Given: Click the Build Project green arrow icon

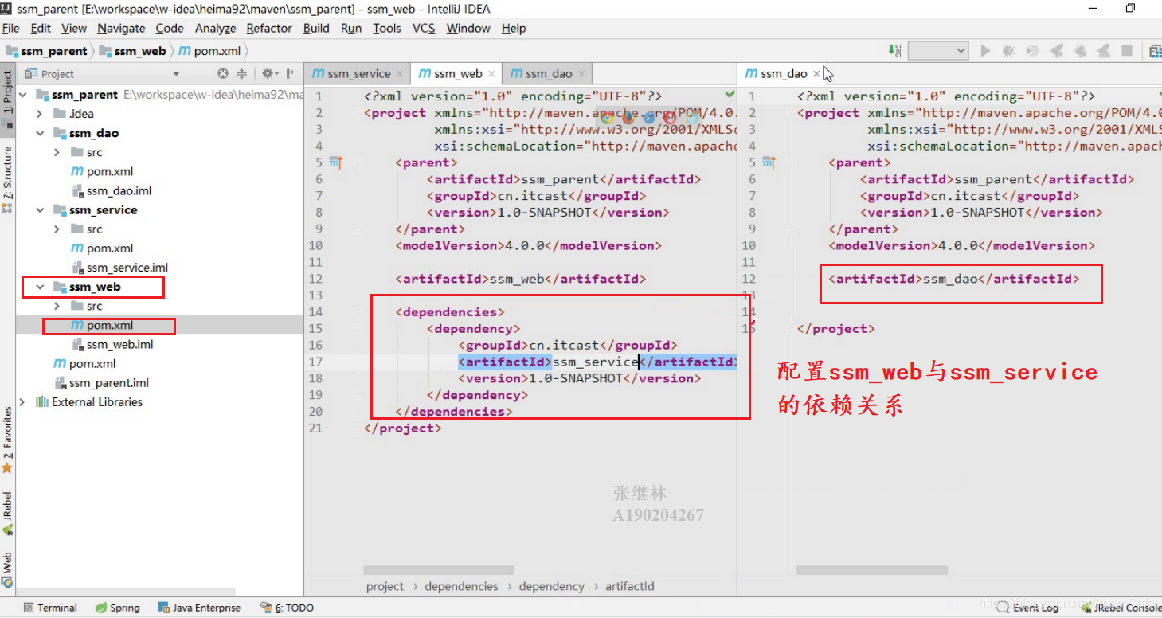Looking at the screenshot, I should (x=894, y=50).
